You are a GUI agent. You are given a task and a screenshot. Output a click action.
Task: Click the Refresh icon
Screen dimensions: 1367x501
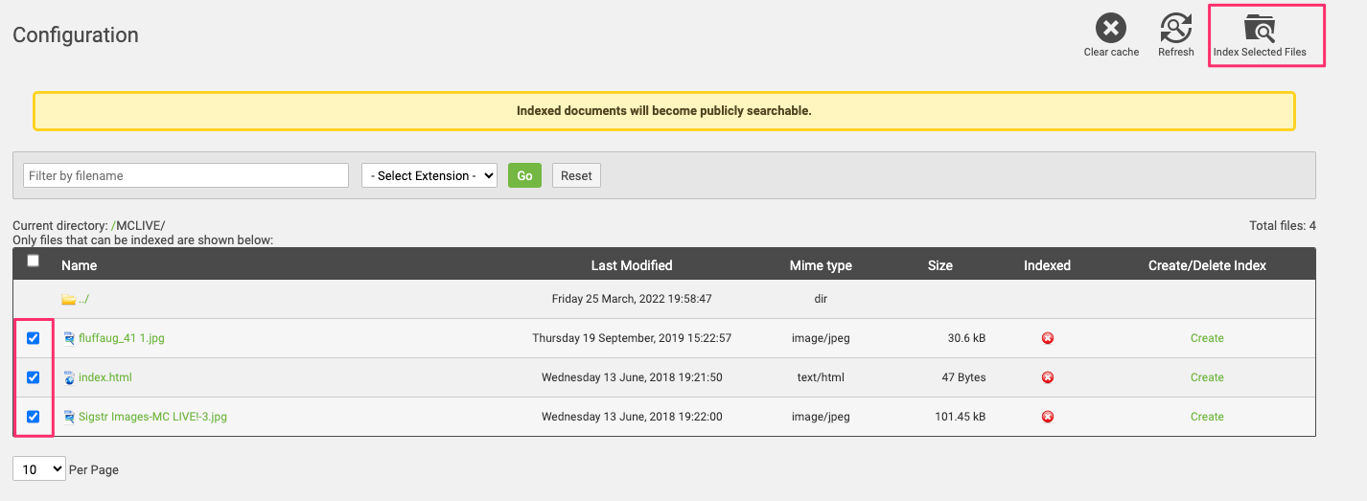1175,27
